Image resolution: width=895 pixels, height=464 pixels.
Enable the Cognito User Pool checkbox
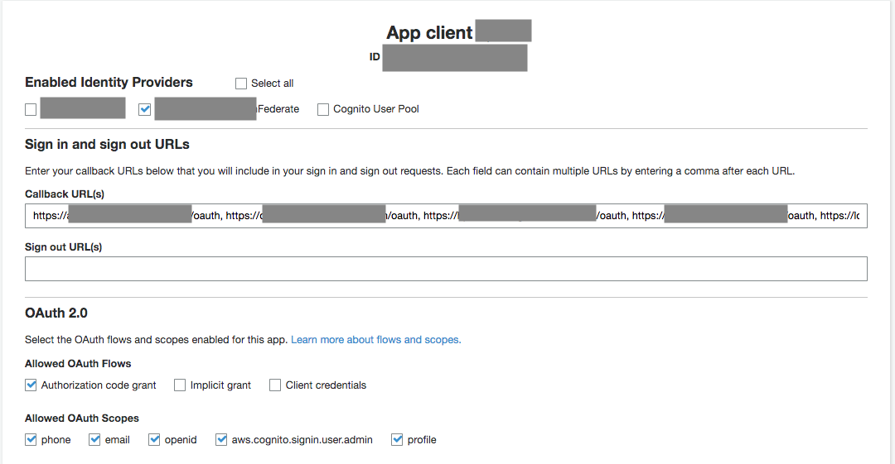323,109
